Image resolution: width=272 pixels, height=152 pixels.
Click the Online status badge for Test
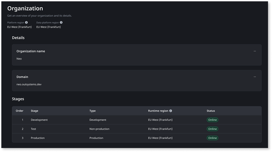point(212,129)
